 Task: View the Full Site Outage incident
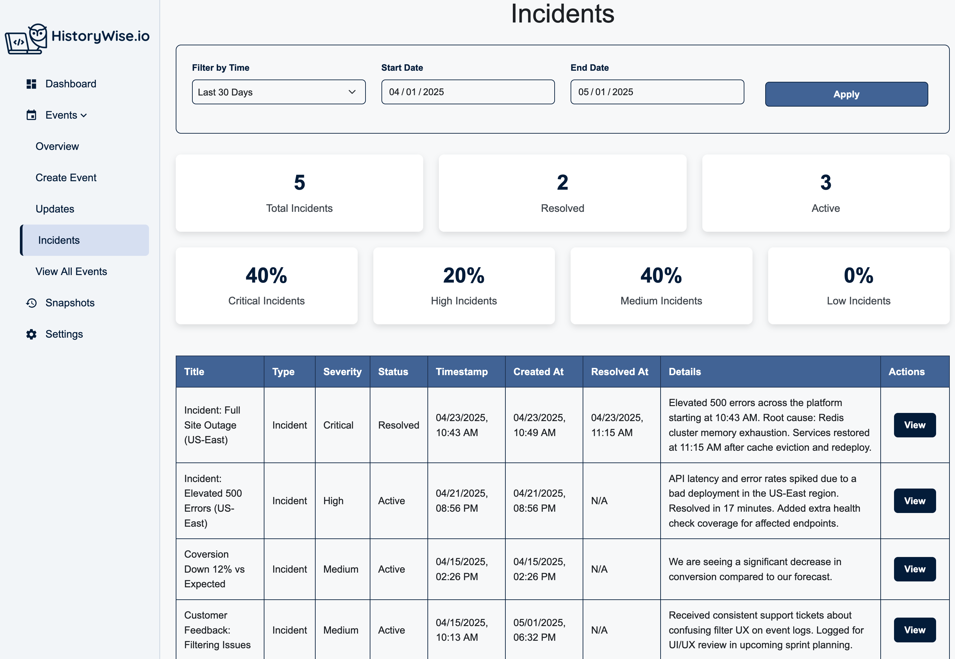[915, 425]
